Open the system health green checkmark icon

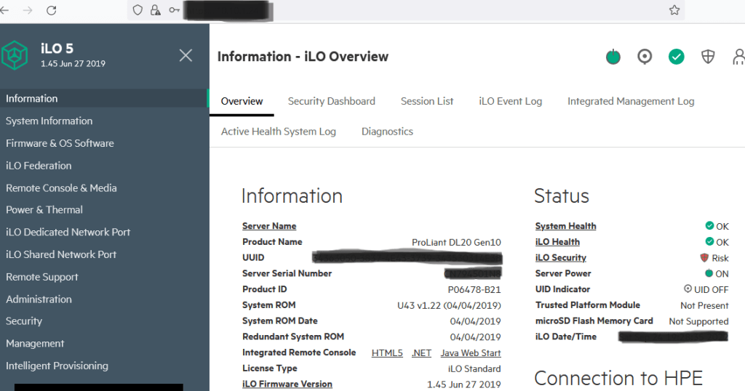676,57
